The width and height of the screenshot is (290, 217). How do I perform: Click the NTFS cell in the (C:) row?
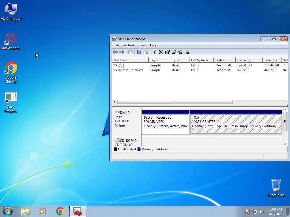195,65
